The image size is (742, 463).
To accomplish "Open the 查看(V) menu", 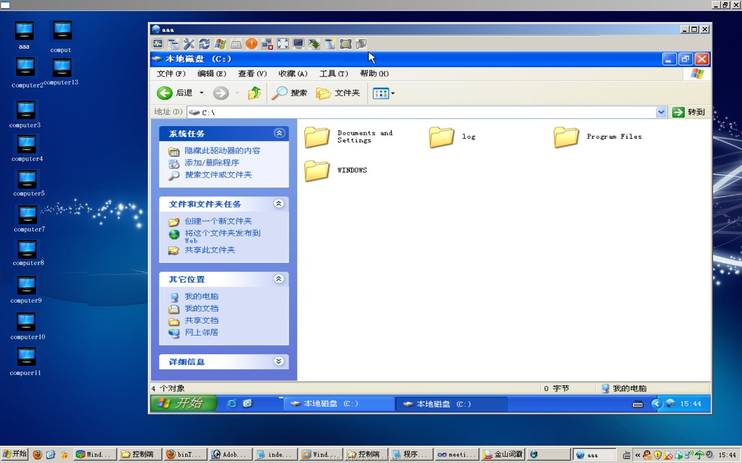I will [x=252, y=74].
